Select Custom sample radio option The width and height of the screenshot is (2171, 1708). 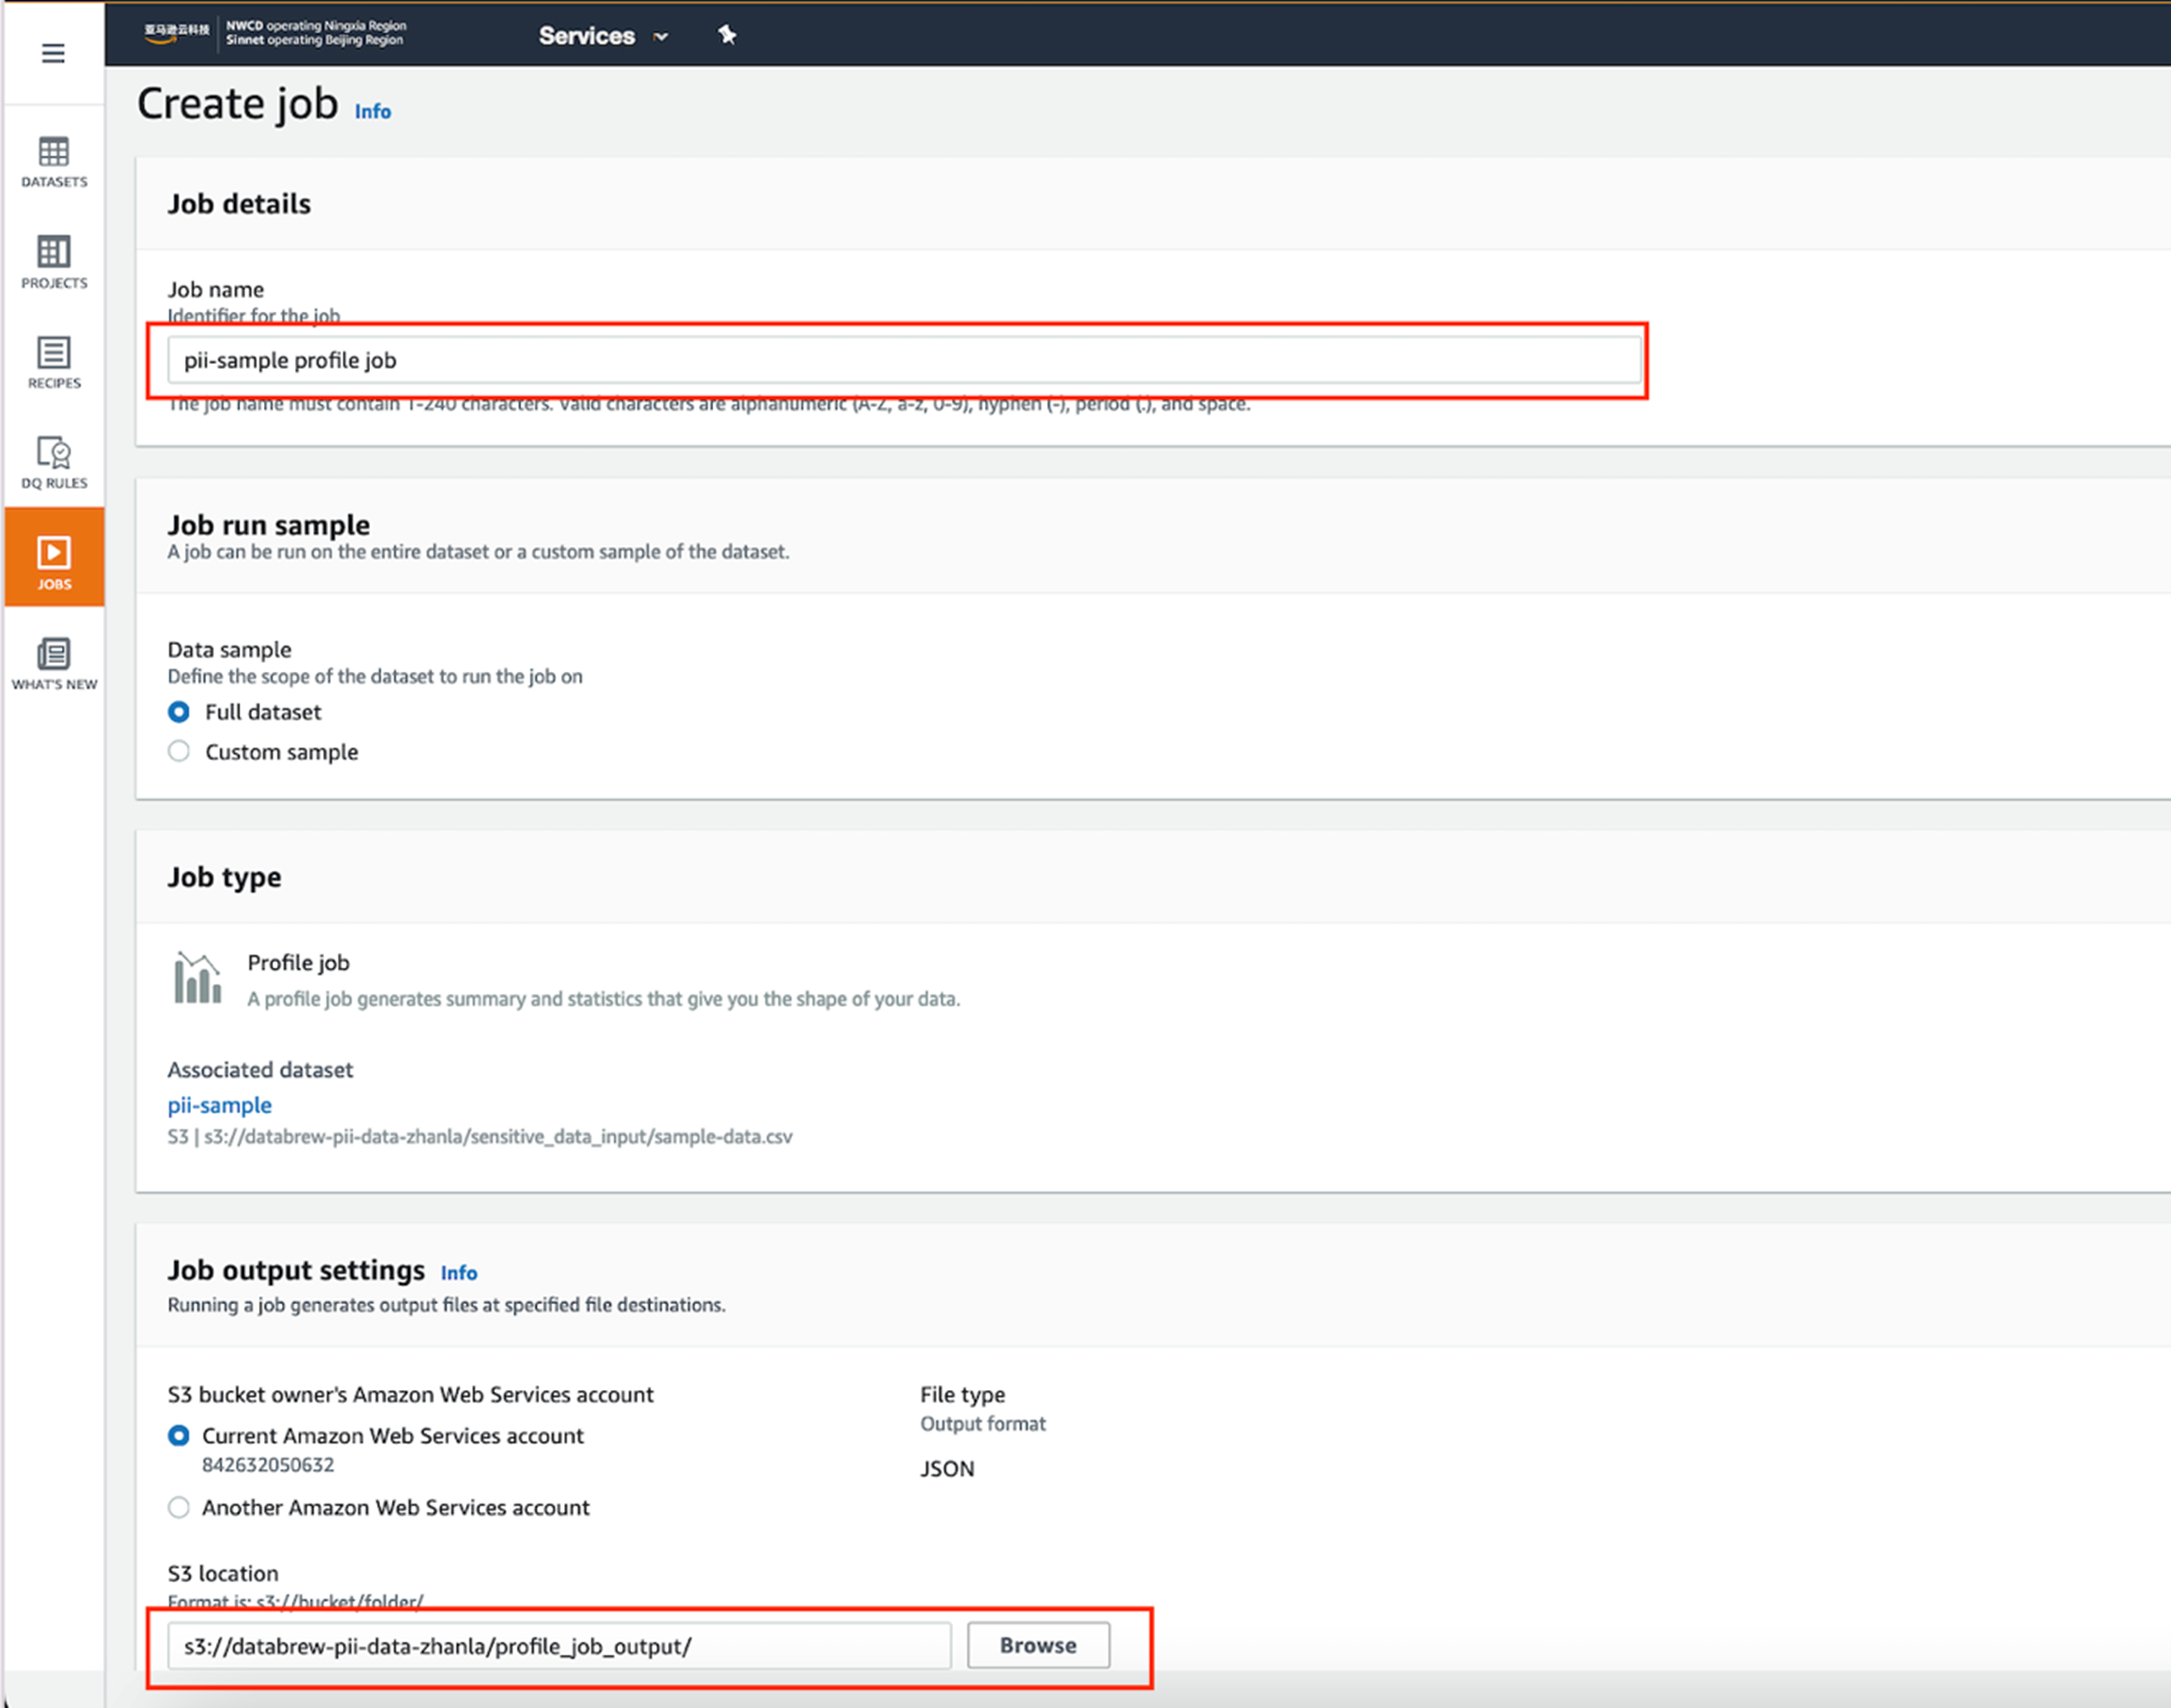[x=179, y=751]
